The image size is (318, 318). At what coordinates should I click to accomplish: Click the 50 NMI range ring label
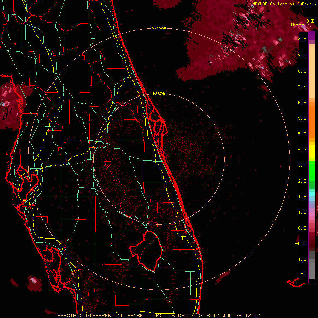pos(159,93)
